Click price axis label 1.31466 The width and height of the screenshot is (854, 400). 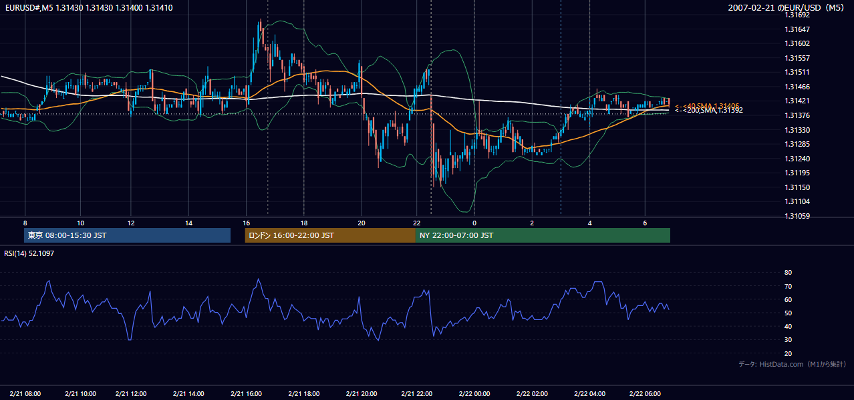[x=797, y=87]
